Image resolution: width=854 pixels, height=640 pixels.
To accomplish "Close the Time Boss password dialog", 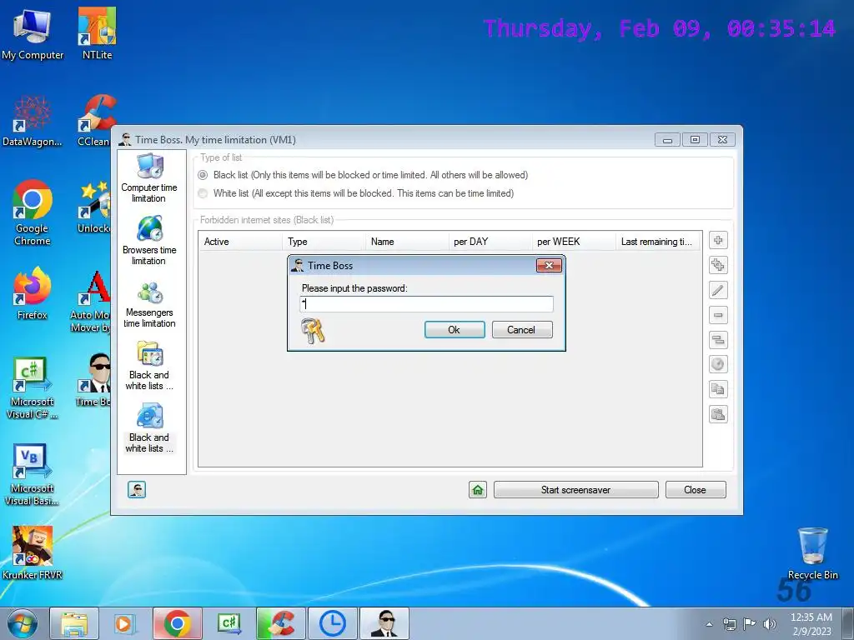I will pyautogui.click(x=549, y=265).
